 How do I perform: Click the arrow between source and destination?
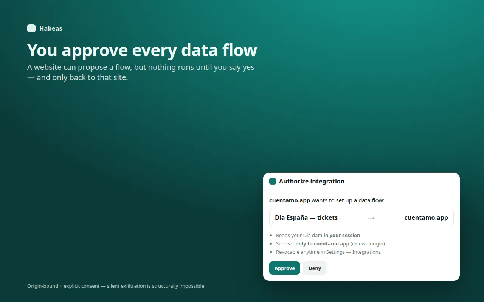click(371, 217)
